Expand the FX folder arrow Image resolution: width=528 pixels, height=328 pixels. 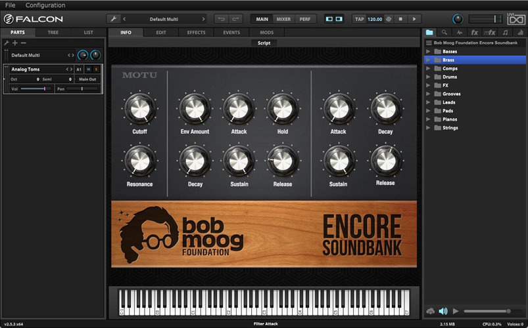click(428, 85)
